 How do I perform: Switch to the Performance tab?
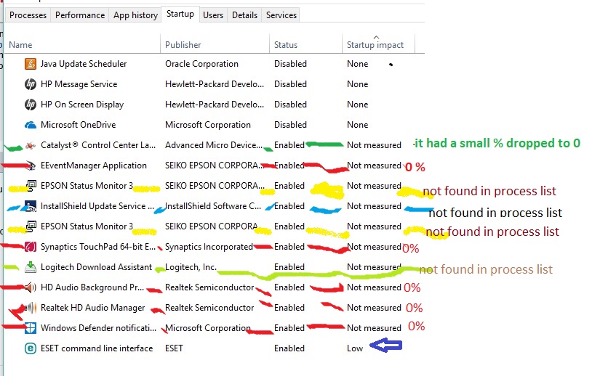pos(79,15)
